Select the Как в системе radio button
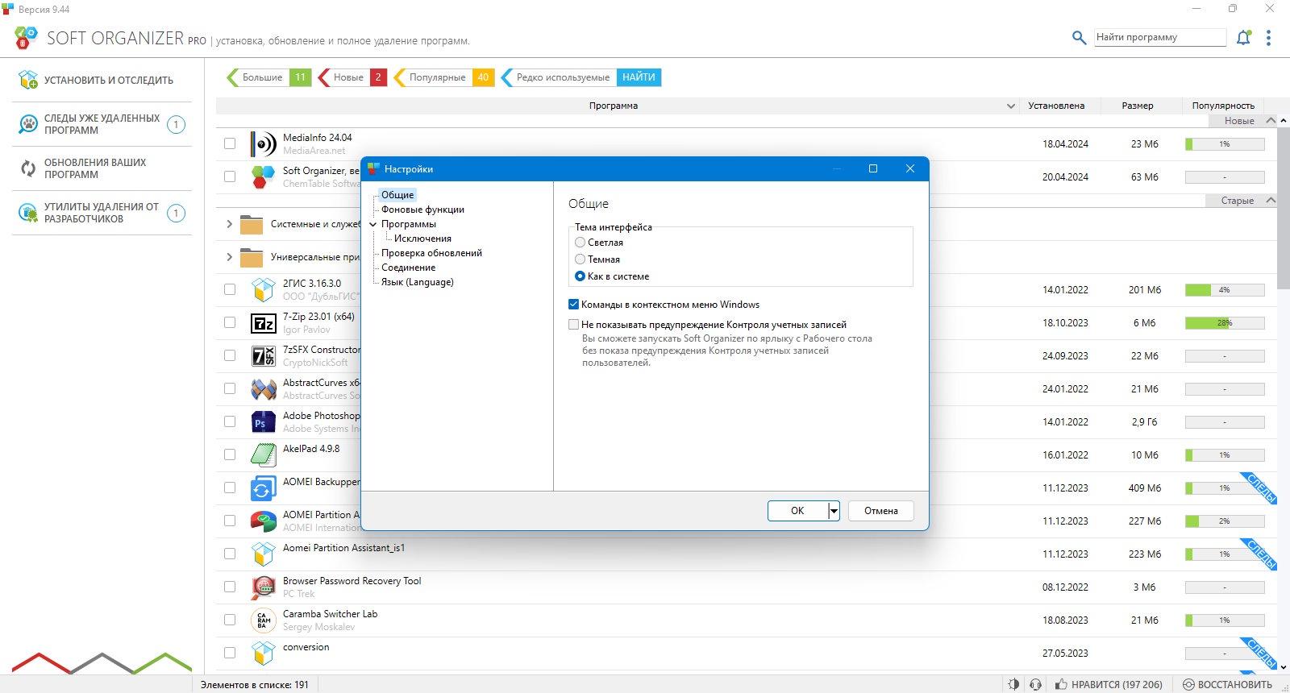This screenshot has width=1290, height=693. [x=580, y=276]
